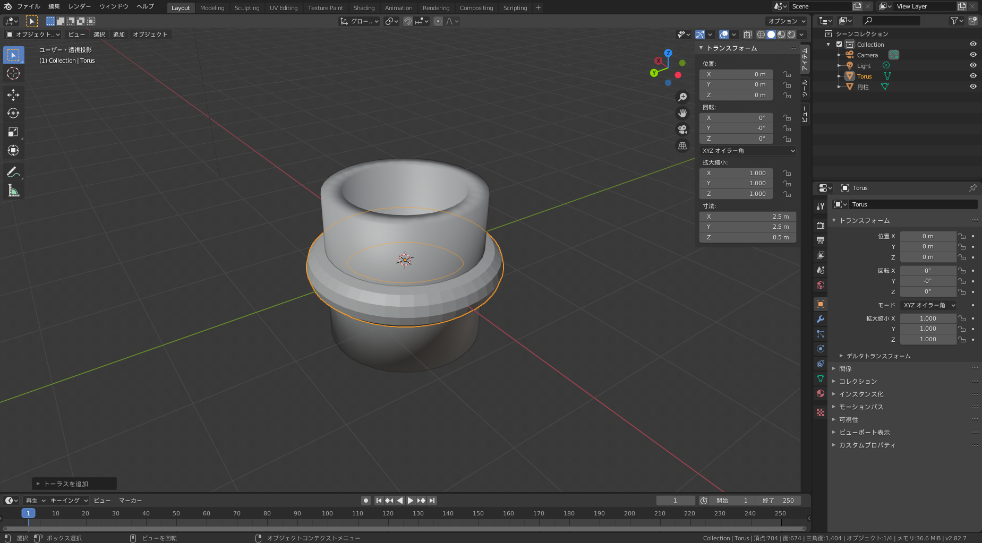982x543 pixels.
Task: Open the Modifier wrench properties tab
Action: point(821,319)
